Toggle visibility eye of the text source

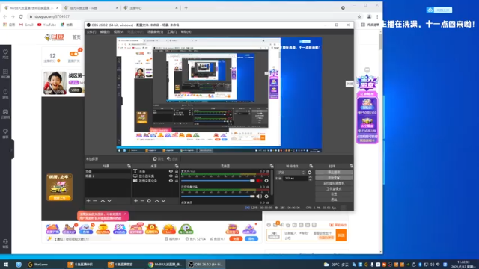point(171,171)
